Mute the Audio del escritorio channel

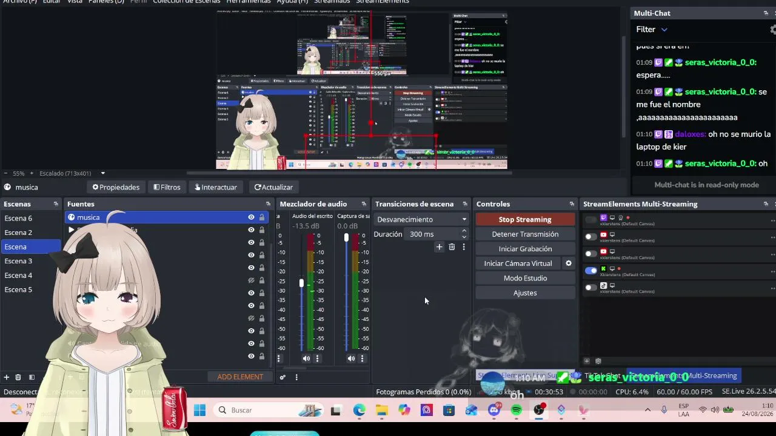pos(306,358)
